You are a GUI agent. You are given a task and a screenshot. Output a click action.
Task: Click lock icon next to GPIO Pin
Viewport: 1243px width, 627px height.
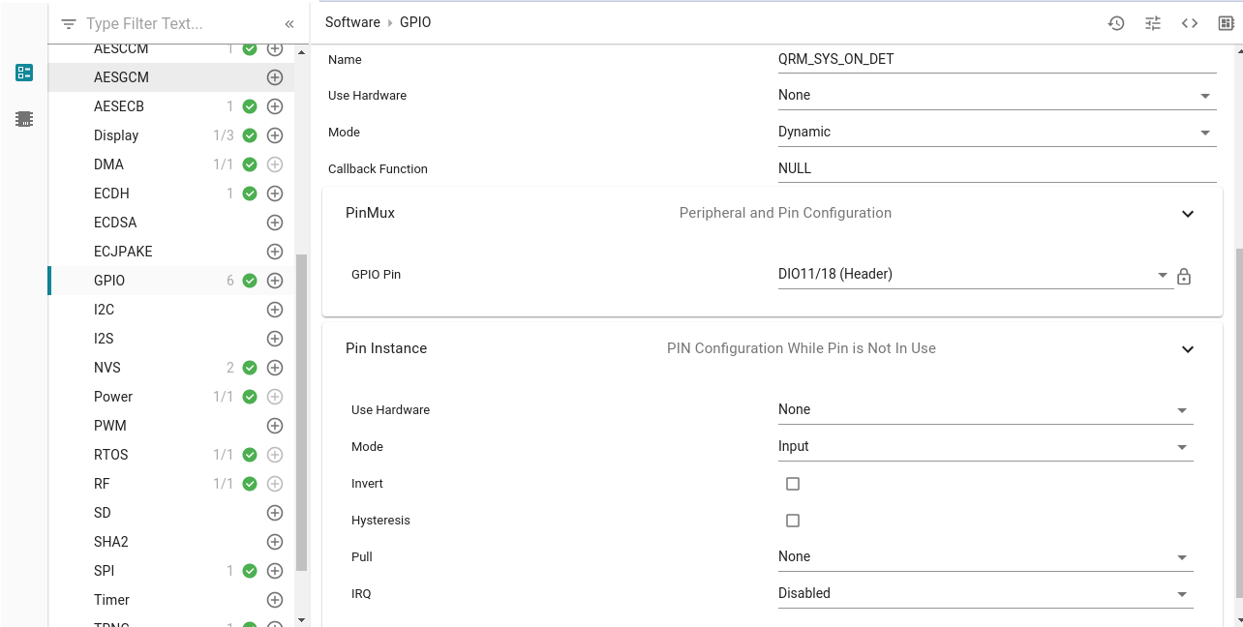[1183, 277]
